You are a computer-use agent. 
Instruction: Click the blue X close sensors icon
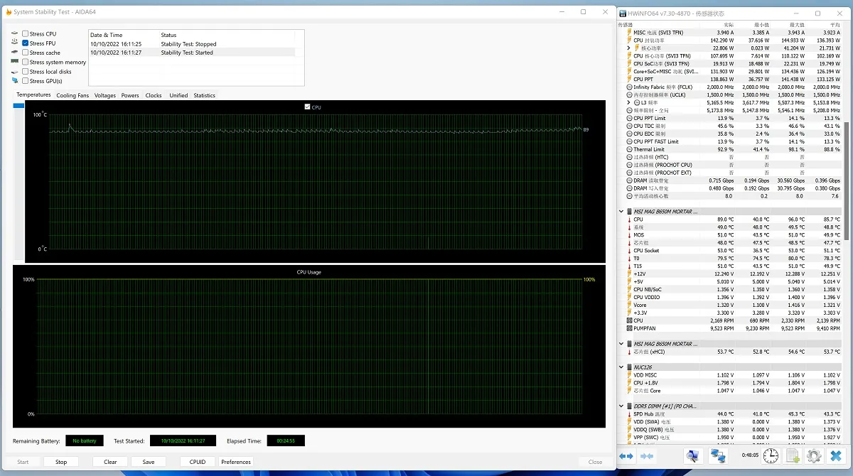[836, 455]
